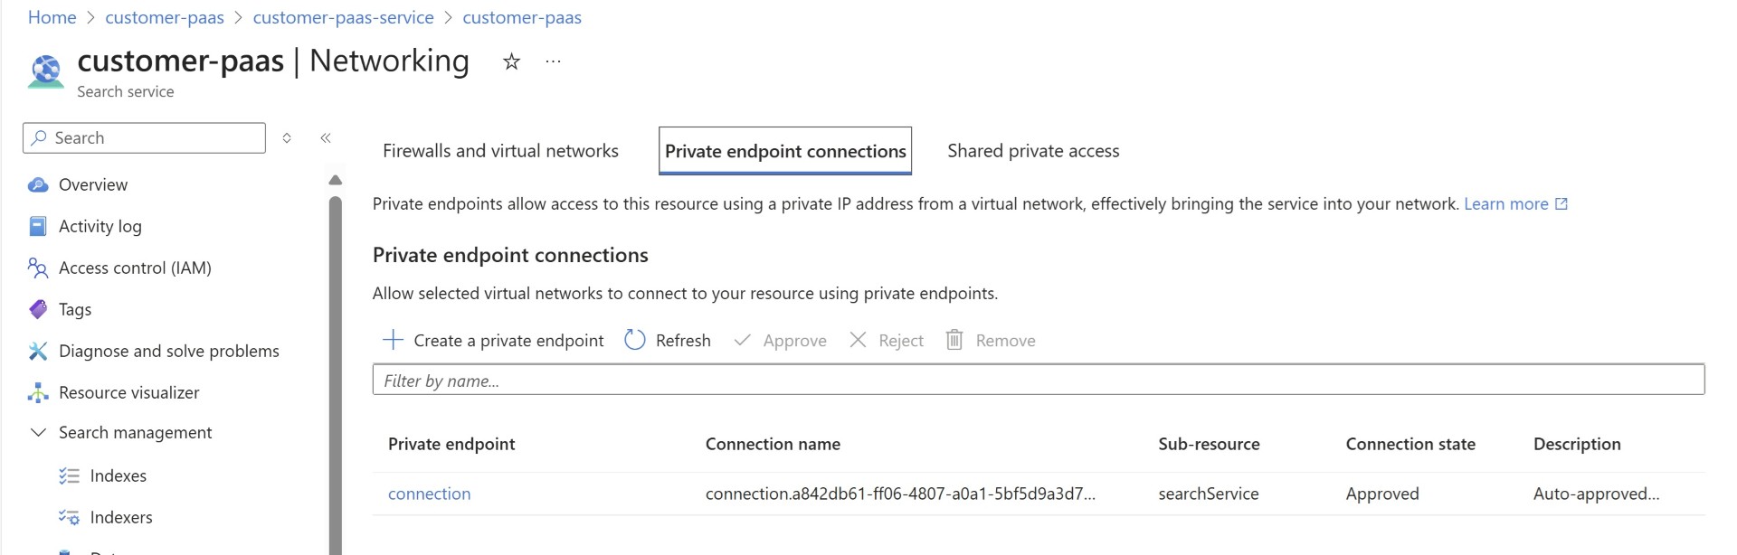Click Create a private endpoint button

tap(493, 341)
